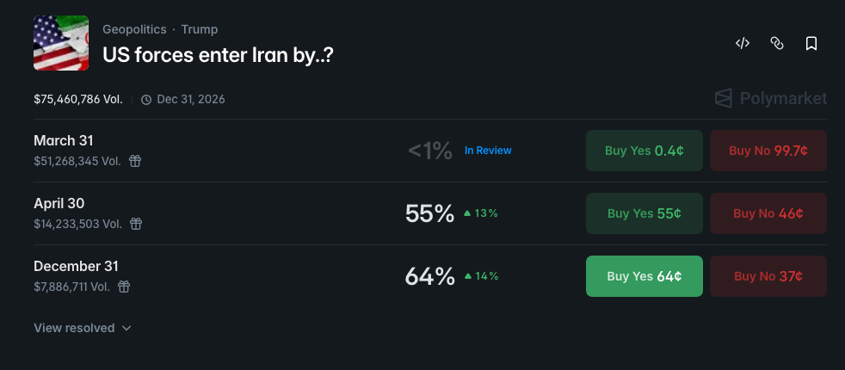Click Buy No 46¢ for April 30

point(768,213)
